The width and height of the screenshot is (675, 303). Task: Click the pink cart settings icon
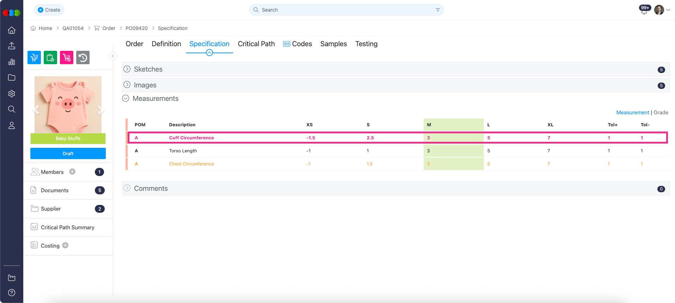point(67,57)
